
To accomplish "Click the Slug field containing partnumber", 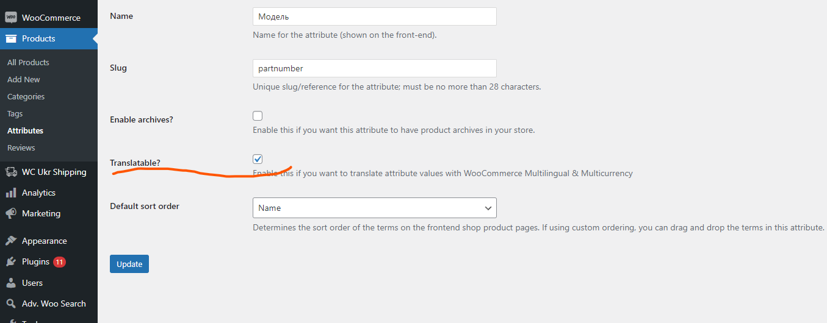I will tap(375, 68).
